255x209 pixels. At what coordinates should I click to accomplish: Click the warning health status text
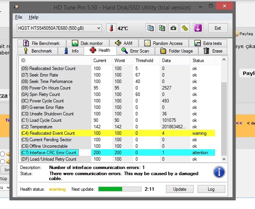[57, 189]
